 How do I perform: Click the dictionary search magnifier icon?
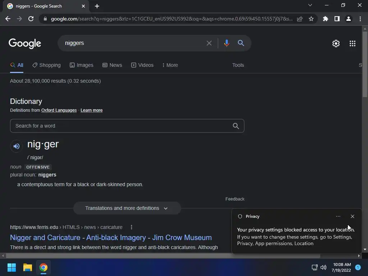[x=236, y=126]
